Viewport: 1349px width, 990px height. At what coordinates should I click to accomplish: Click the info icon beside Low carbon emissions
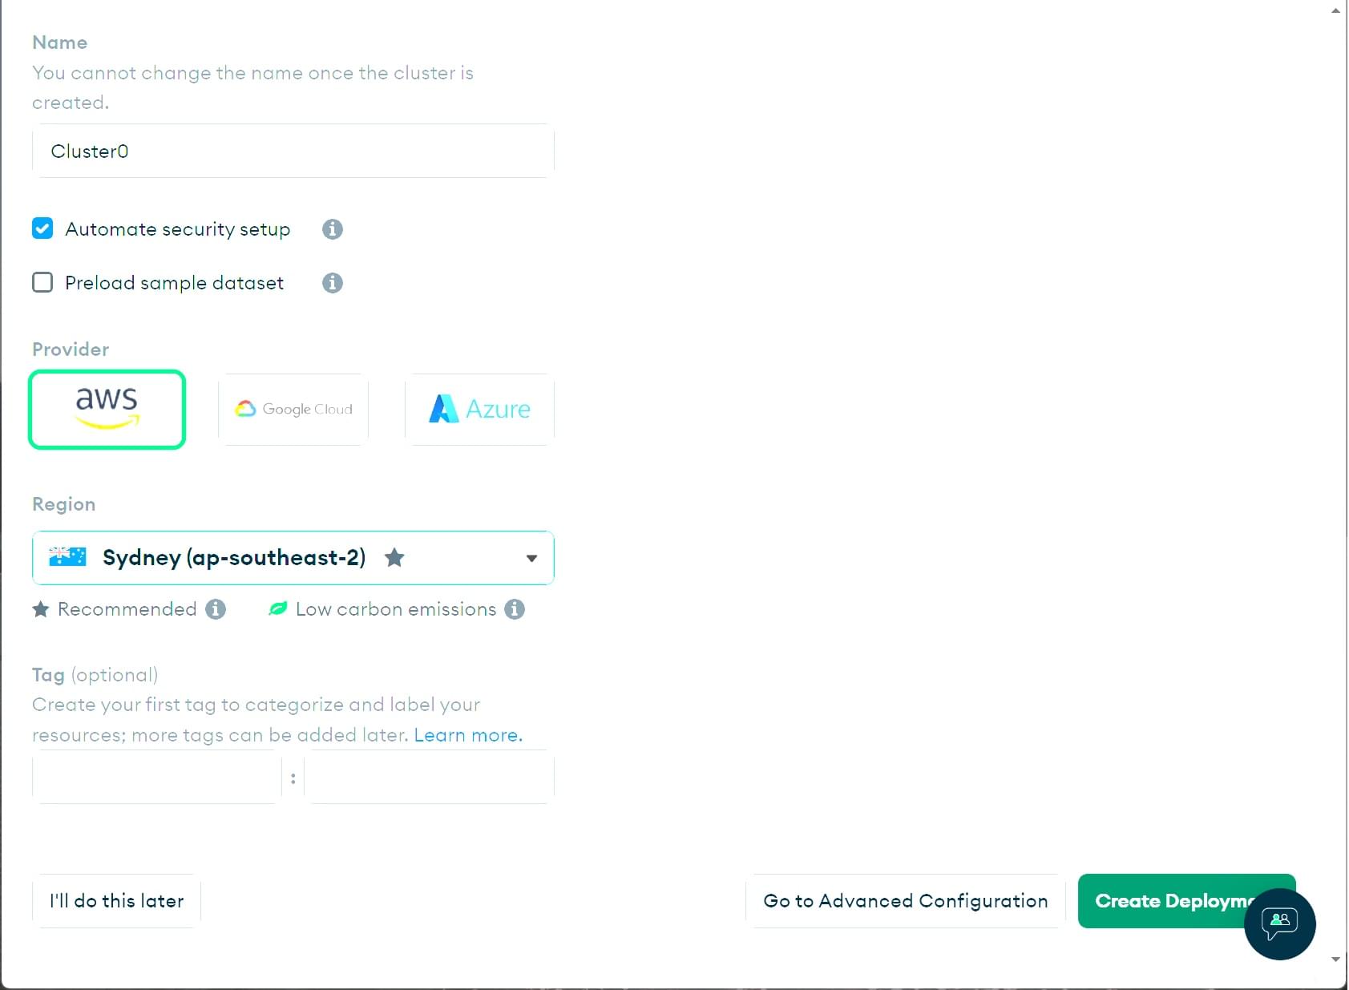coord(515,609)
